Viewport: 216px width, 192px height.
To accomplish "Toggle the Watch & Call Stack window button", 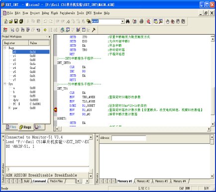I will click(x=68, y=30).
